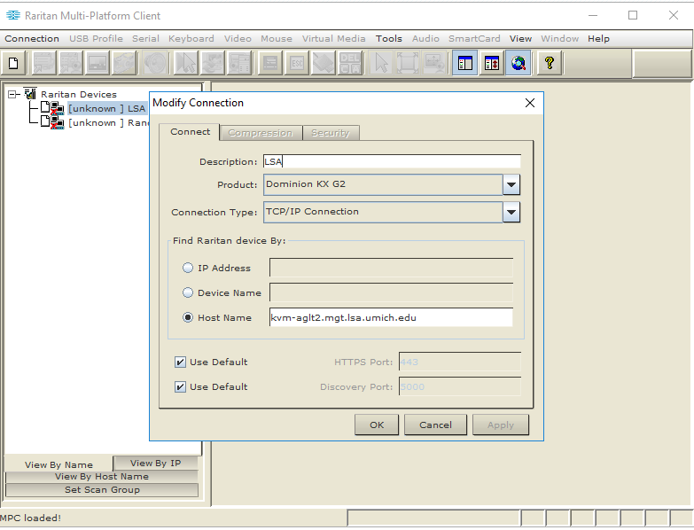Select the Host Name radio button

click(188, 317)
